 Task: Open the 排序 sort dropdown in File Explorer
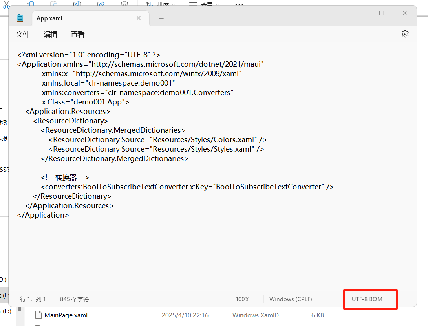tap(160, 4)
